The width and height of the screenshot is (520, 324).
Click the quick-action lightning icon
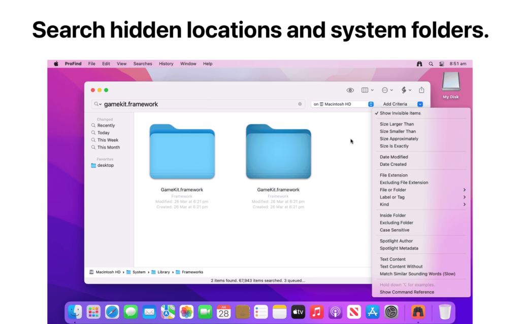pyautogui.click(x=404, y=90)
